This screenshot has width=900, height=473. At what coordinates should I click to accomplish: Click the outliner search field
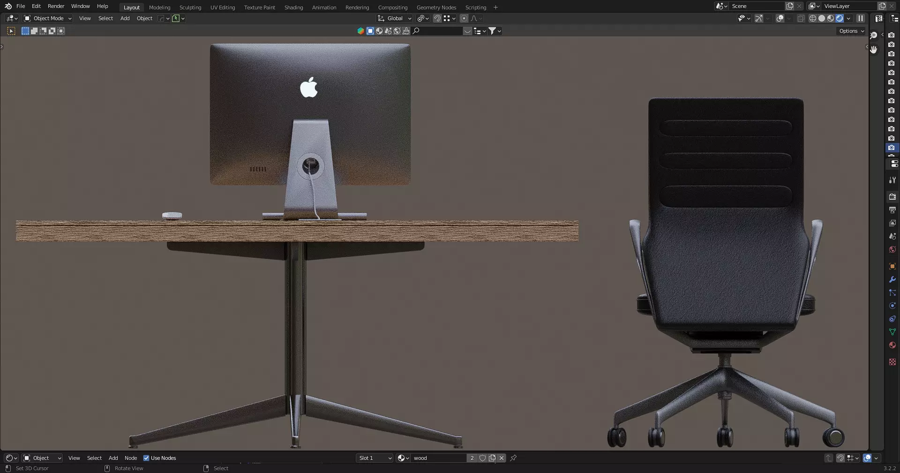point(437,31)
